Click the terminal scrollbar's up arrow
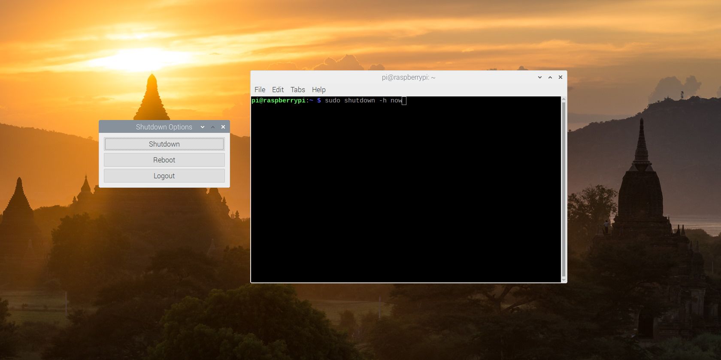This screenshot has height=360, width=721. click(x=563, y=99)
